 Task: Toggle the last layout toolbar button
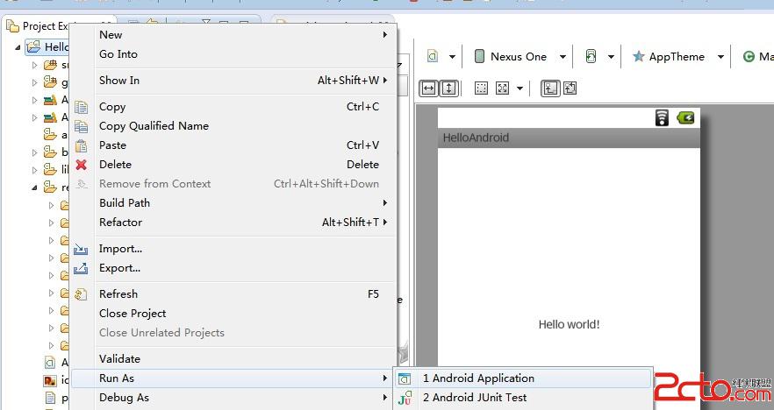tap(570, 88)
